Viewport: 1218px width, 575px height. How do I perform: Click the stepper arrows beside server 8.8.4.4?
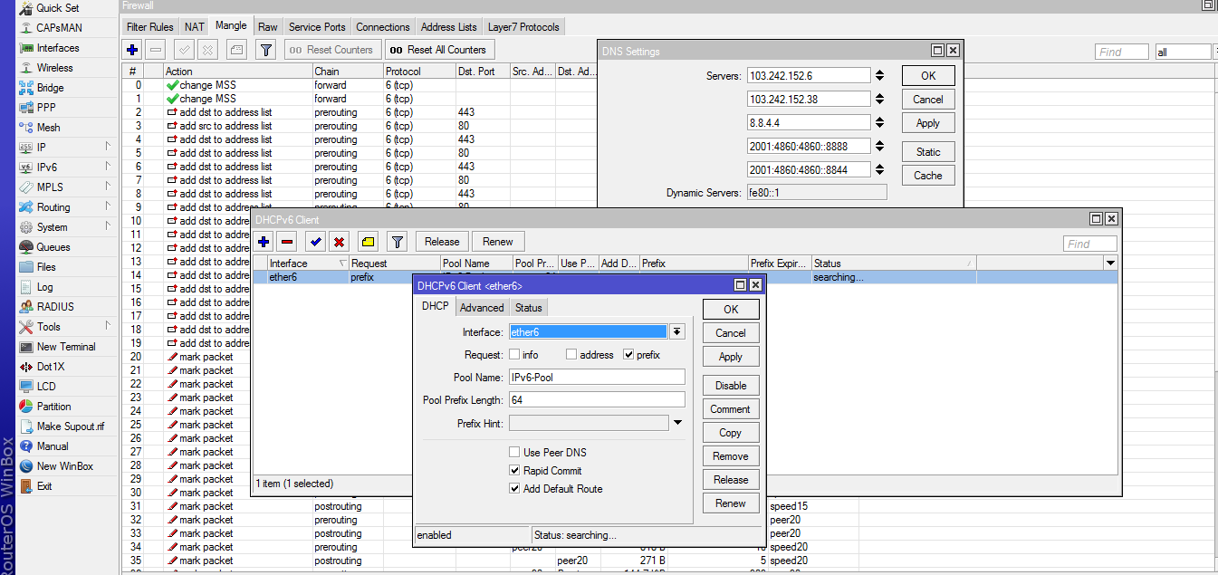tap(879, 122)
